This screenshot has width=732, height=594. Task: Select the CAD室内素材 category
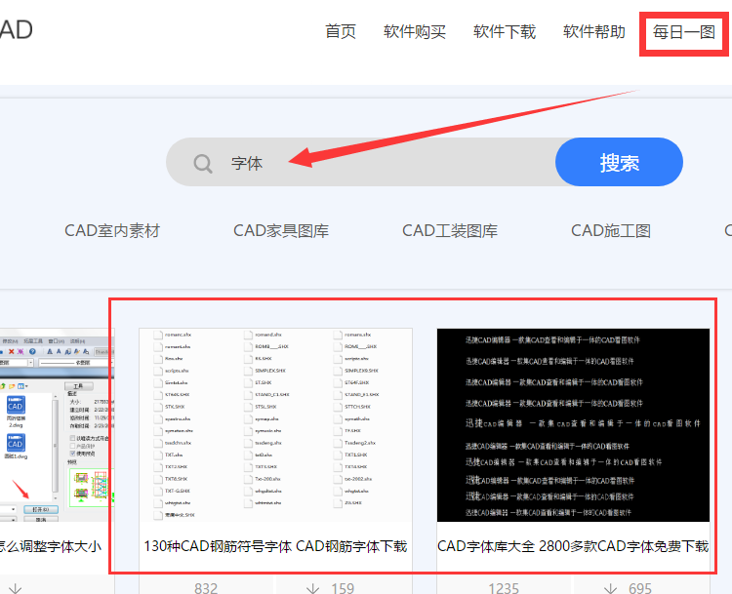click(112, 230)
